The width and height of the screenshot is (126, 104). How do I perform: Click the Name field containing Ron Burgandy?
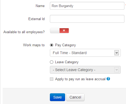[x=87, y=6]
